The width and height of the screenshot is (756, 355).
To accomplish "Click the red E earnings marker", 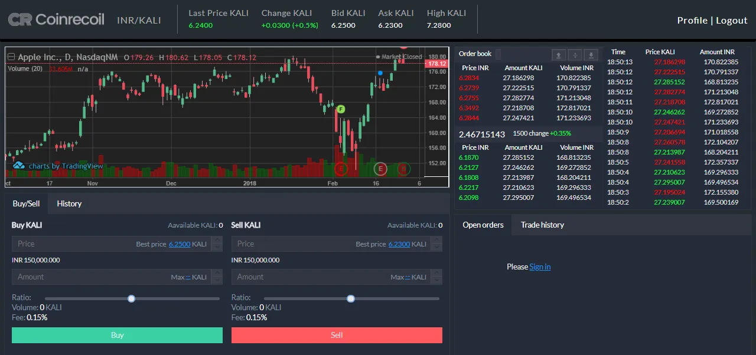I will click(x=340, y=169).
